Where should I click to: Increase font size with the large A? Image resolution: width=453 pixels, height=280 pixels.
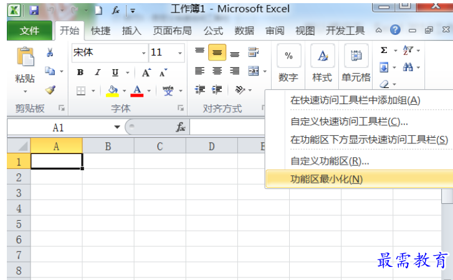[x=146, y=72]
